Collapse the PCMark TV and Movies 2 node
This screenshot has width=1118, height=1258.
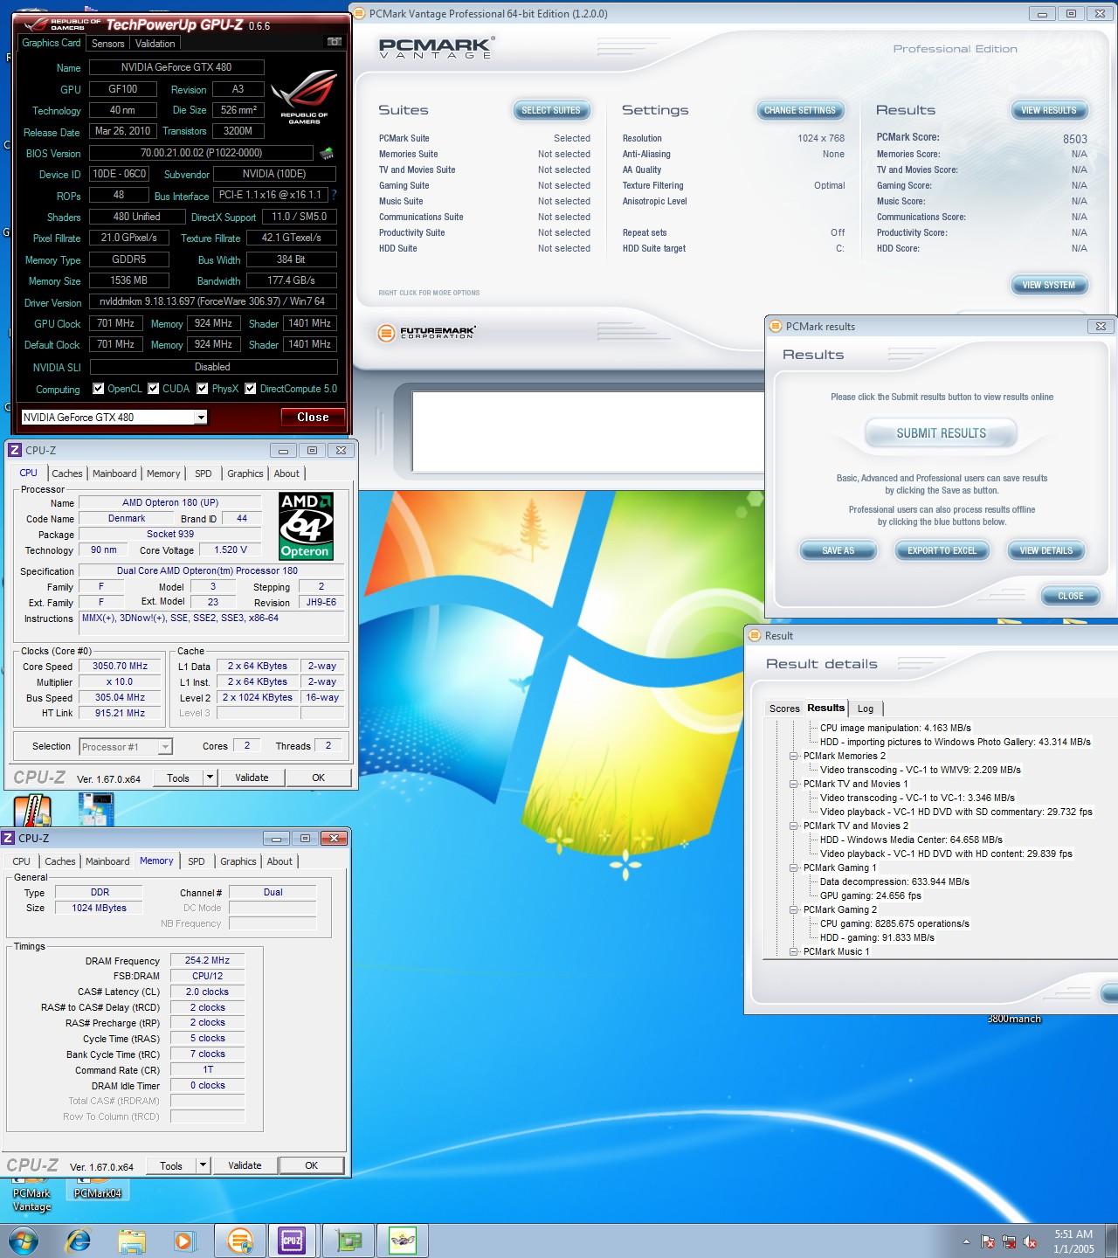(794, 826)
